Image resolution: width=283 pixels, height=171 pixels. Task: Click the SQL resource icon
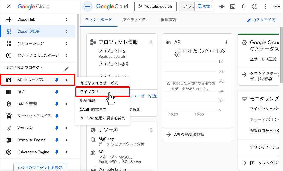coord(93,153)
